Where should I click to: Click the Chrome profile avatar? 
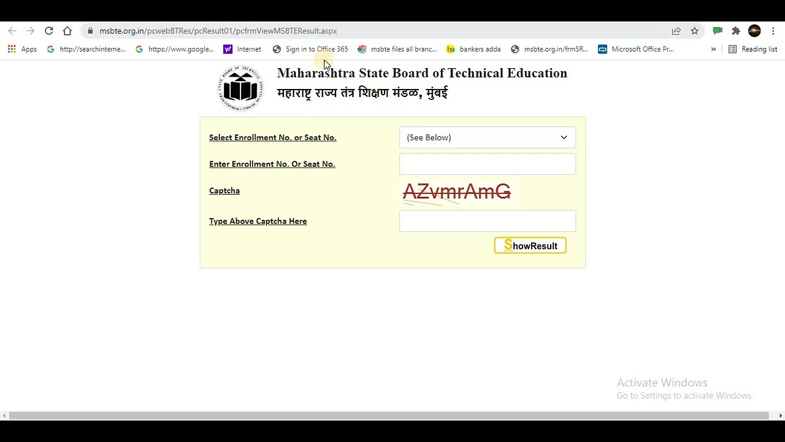[754, 31]
